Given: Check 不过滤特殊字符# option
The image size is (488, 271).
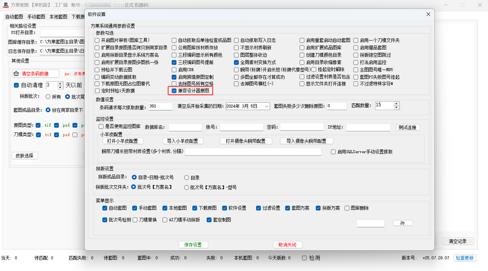Looking at the screenshot, I should [x=356, y=84].
